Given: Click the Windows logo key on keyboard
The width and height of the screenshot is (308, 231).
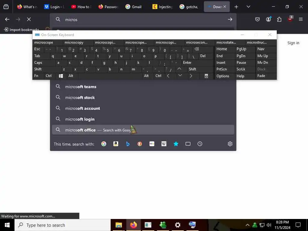Looking at the screenshot, I should pos(61,76).
